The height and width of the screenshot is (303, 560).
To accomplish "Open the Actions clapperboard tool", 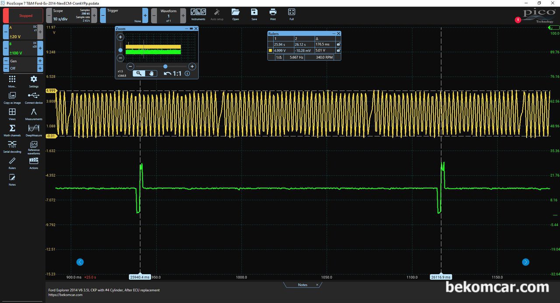I will [34, 163].
